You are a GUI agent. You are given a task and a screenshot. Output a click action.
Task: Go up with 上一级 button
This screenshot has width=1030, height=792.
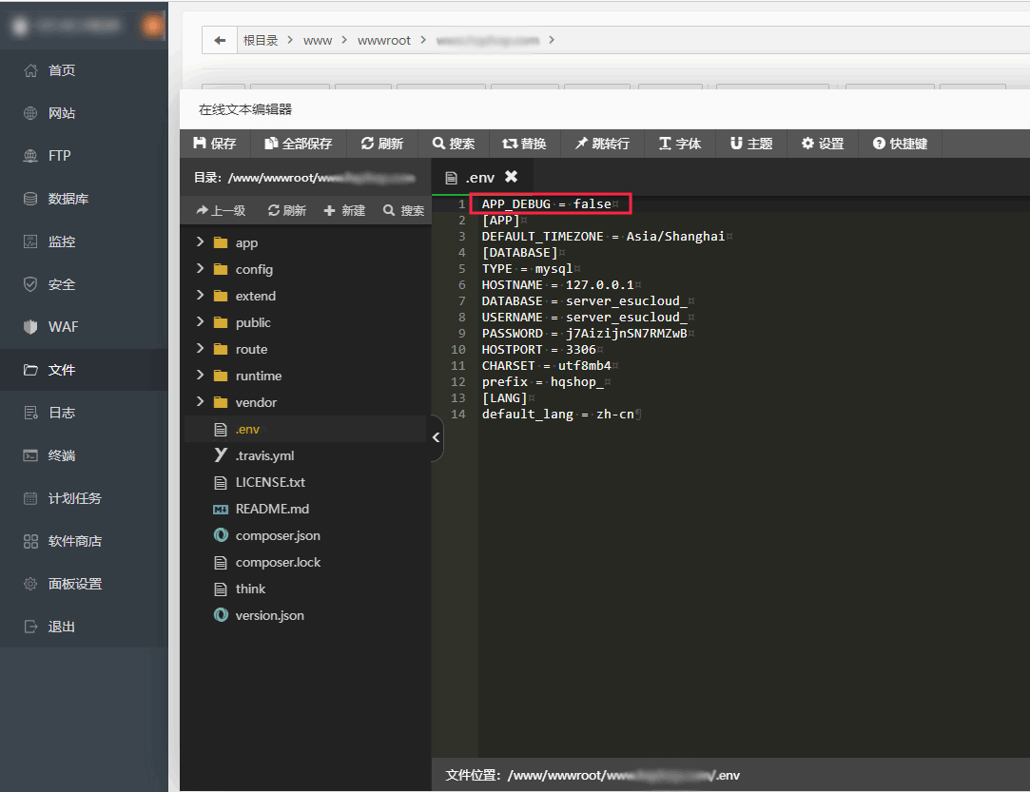click(x=221, y=210)
